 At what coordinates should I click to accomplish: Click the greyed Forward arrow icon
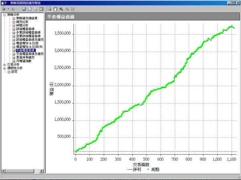(13, 9)
